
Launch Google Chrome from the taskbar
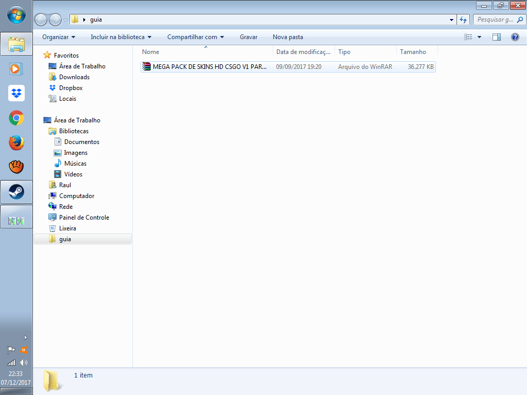pos(16,118)
